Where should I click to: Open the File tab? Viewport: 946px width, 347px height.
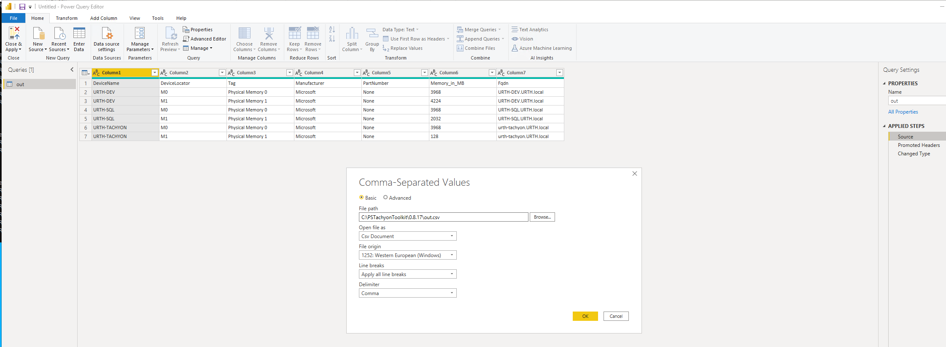point(13,18)
